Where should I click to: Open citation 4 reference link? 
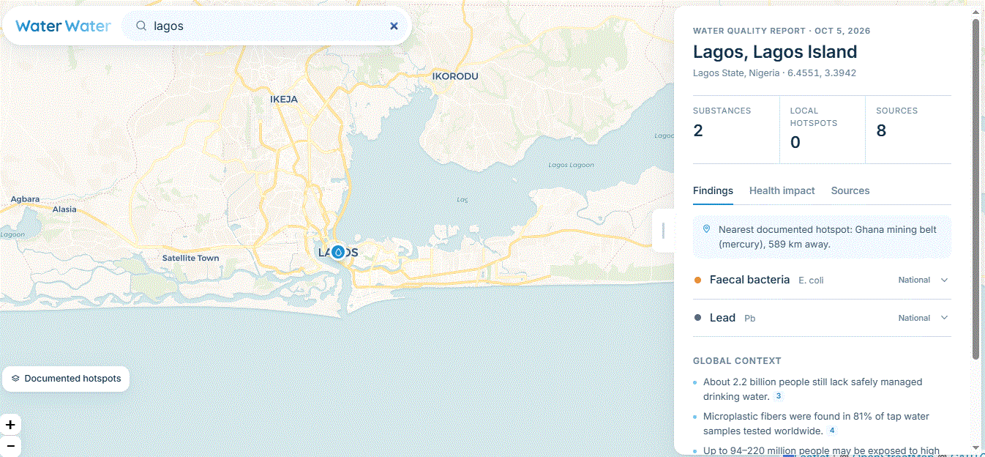click(x=832, y=431)
